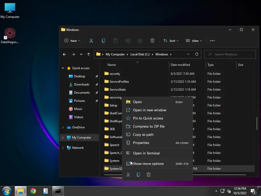Refresh the Windows folder view
The image size is (261, 196).
[197, 54]
